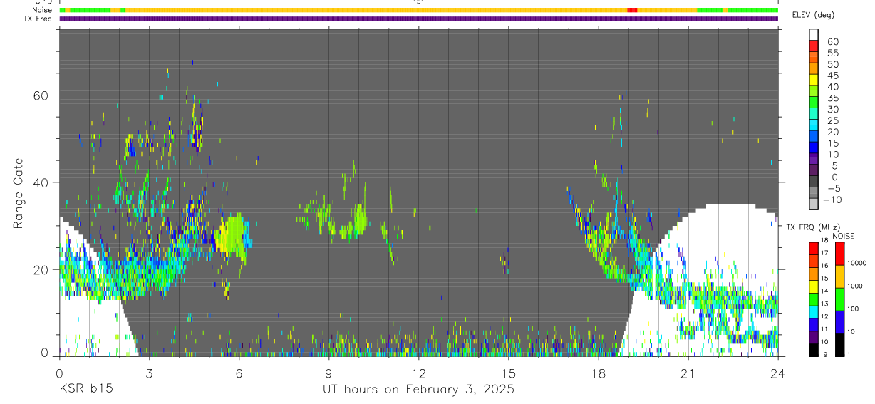This screenshot has width=875, height=404.
Task: Click the black 9 MHz frequency swatch
Action: [x=814, y=350]
